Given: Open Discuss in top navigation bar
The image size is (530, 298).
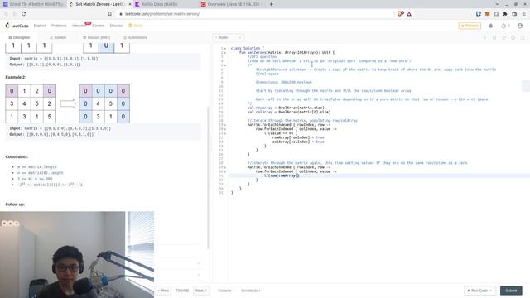Looking at the screenshot, I should click(116, 26).
